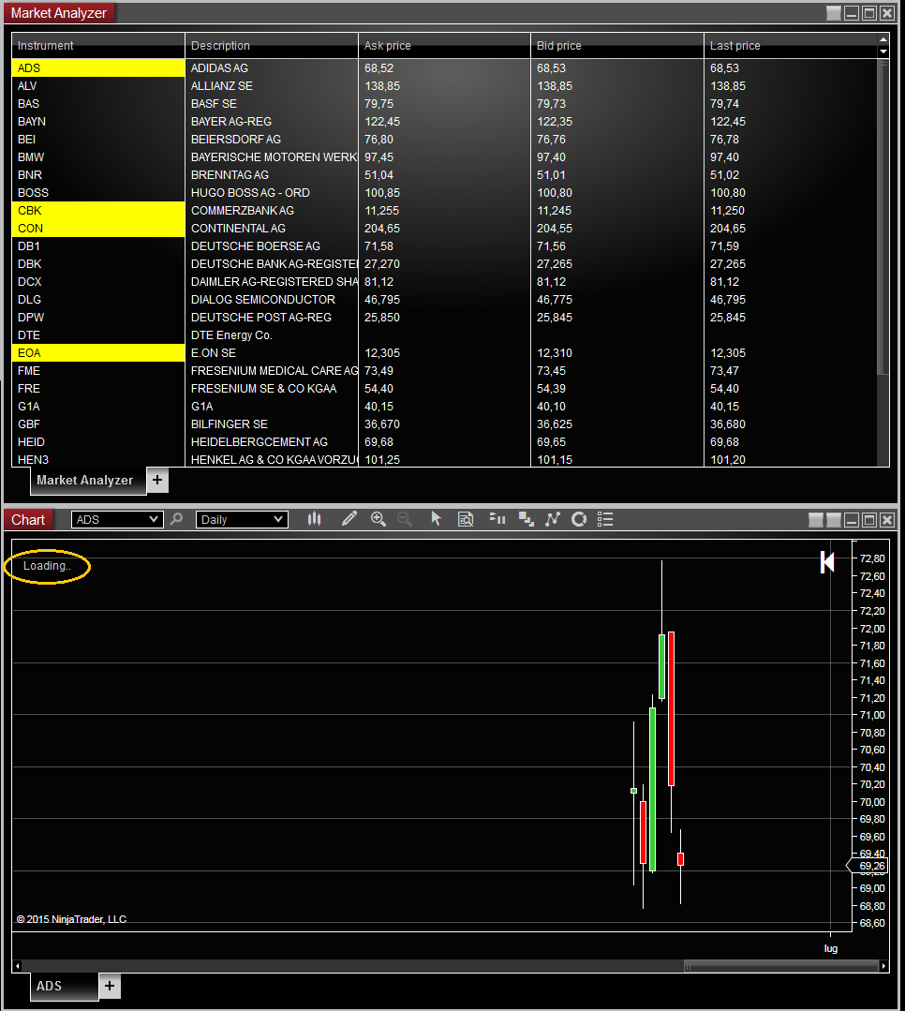Open the chart Properties list icon
Viewport: 905px width, 1011px height.
click(x=604, y=519)
